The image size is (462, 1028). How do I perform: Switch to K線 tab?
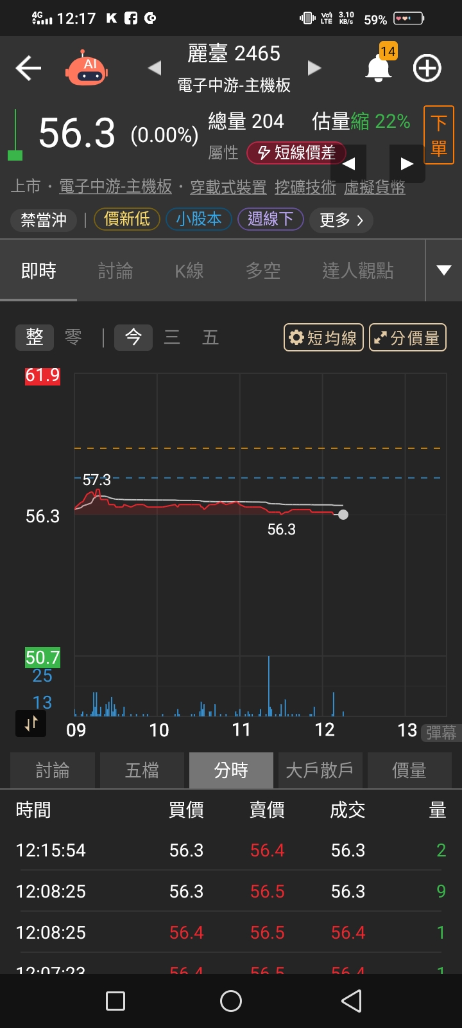click(x=189, y=270)
